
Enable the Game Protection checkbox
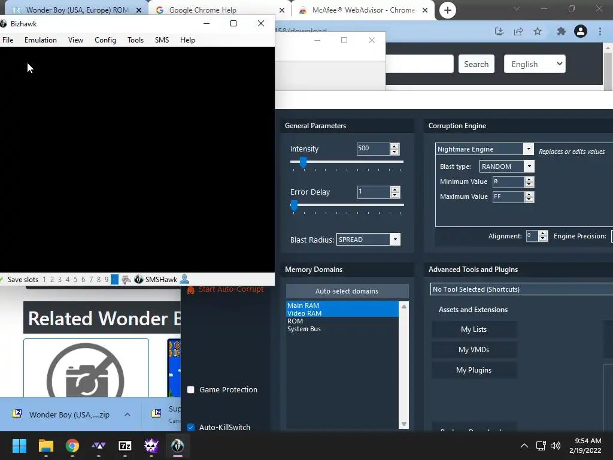click(x=191, y=389)
